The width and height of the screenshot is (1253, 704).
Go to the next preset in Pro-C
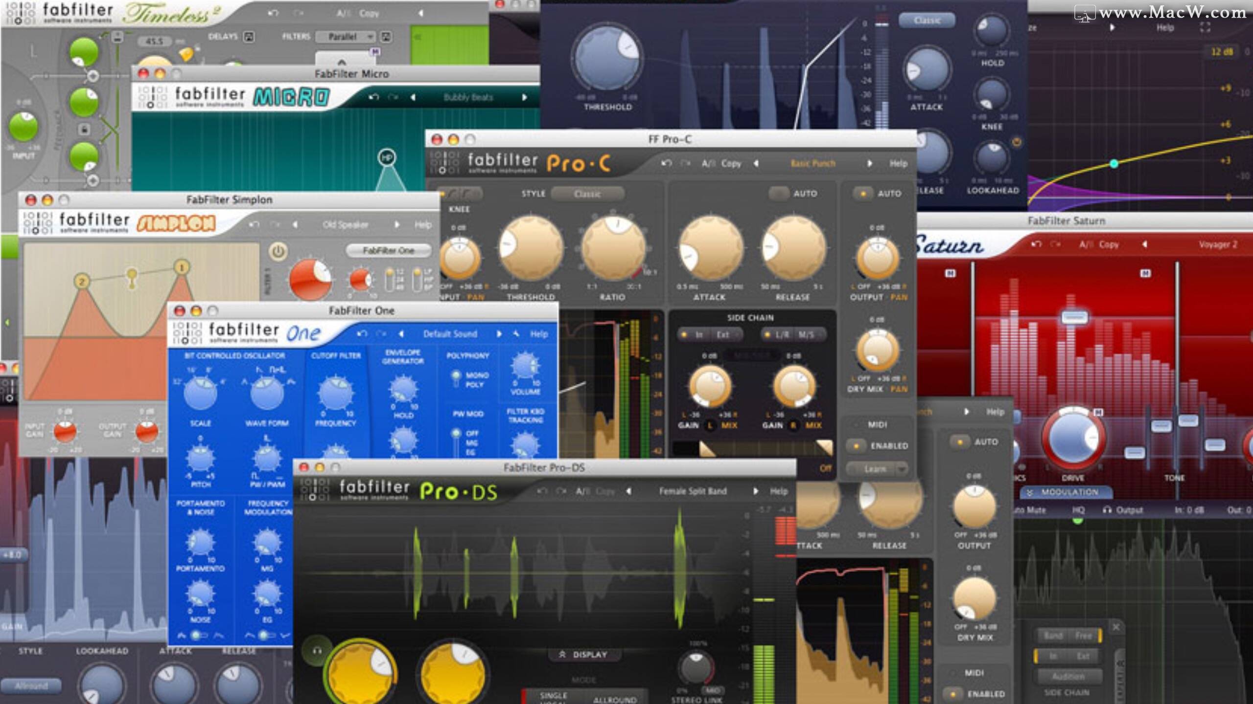click(869, 163)
